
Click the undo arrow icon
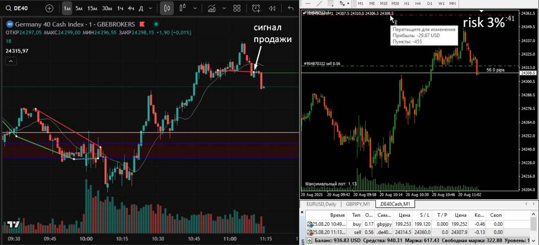pos(291,8)
